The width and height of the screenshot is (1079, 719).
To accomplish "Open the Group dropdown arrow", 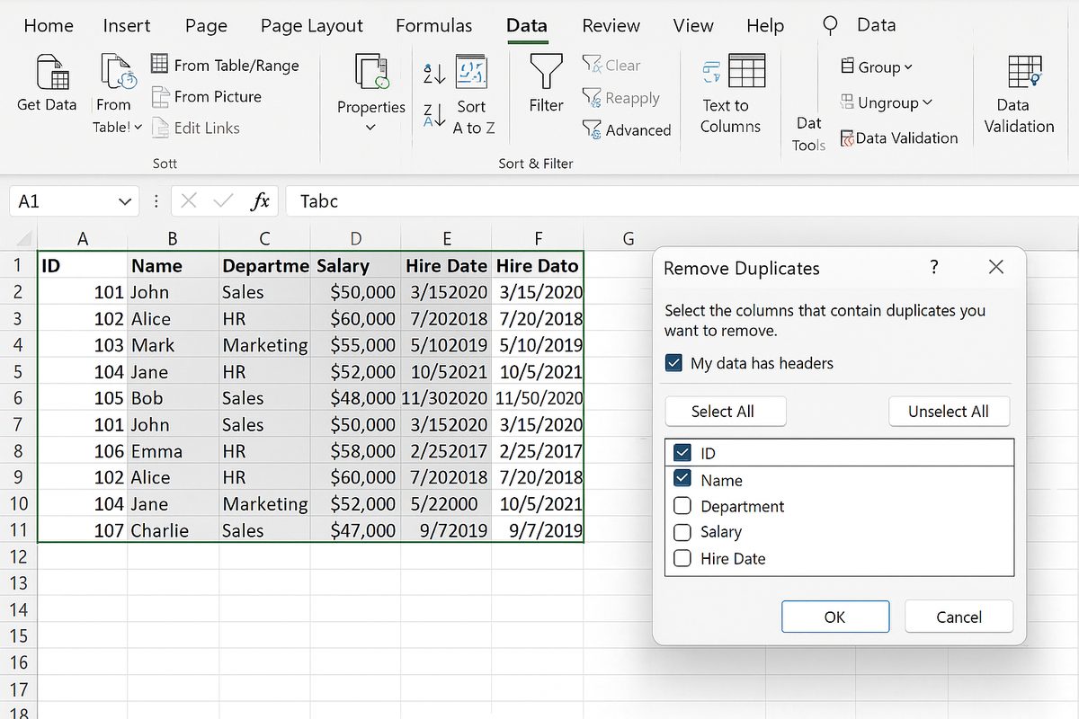I will click(x=908, y=67).
